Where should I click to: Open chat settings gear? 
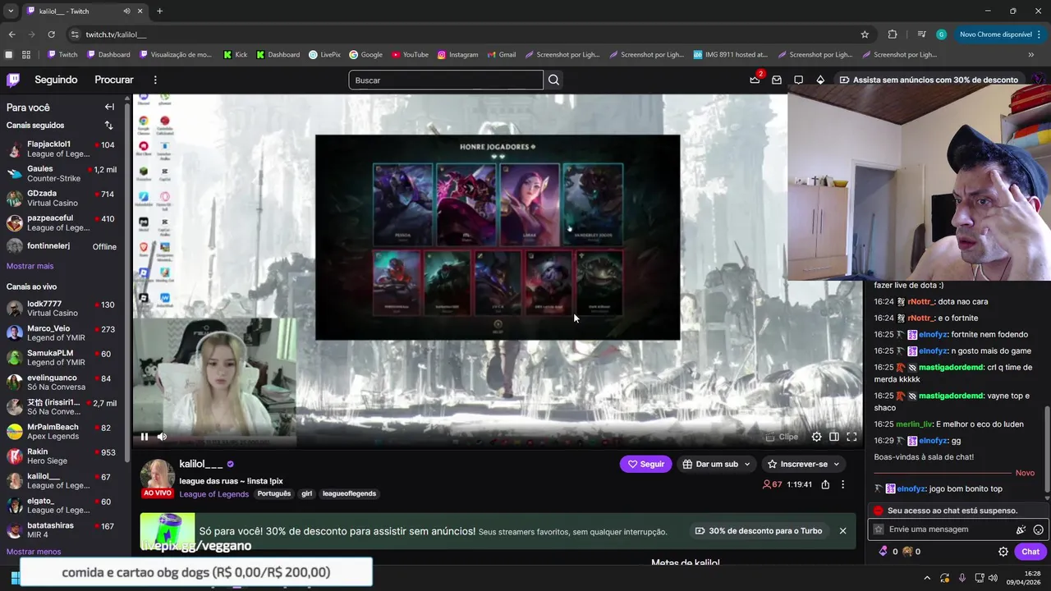click(1003, 552)
